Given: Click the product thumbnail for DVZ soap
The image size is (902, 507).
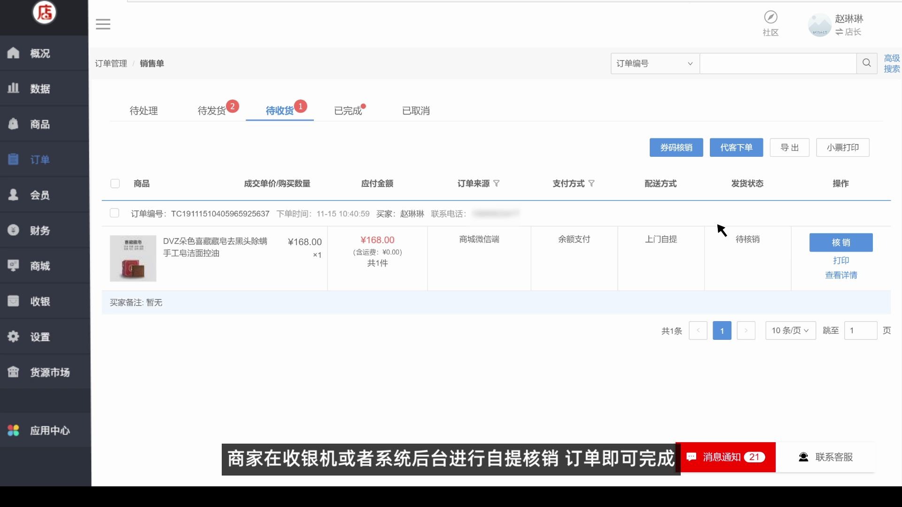Looking at the screenshot, I should (133, 258).
